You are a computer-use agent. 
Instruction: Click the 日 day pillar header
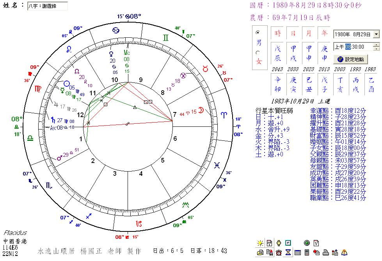point(293,33)
